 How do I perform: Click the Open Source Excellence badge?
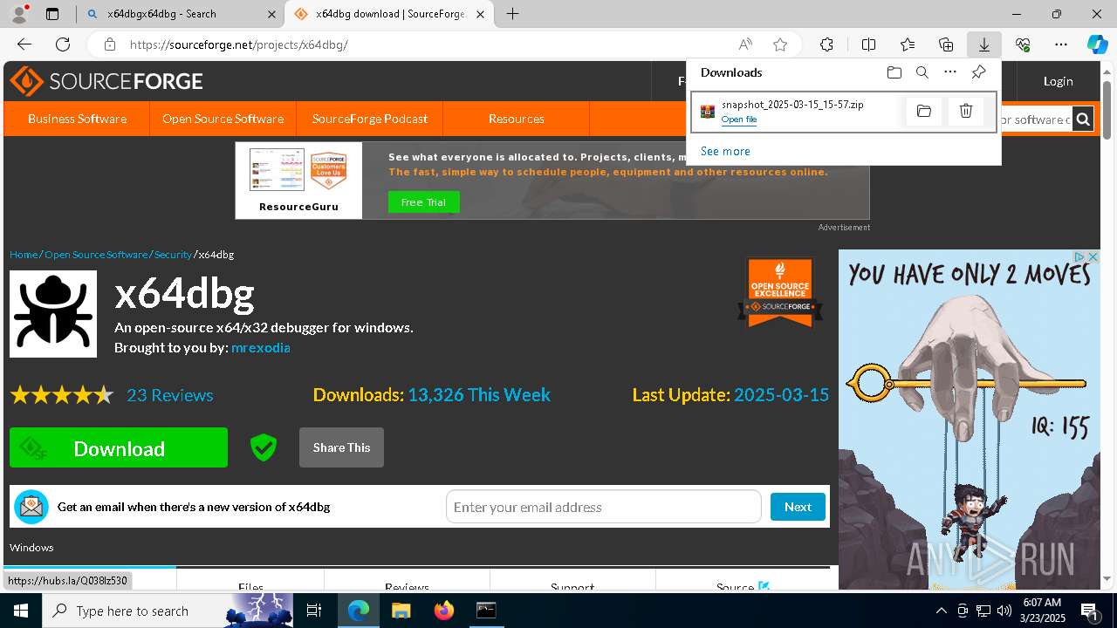[780, 292]
